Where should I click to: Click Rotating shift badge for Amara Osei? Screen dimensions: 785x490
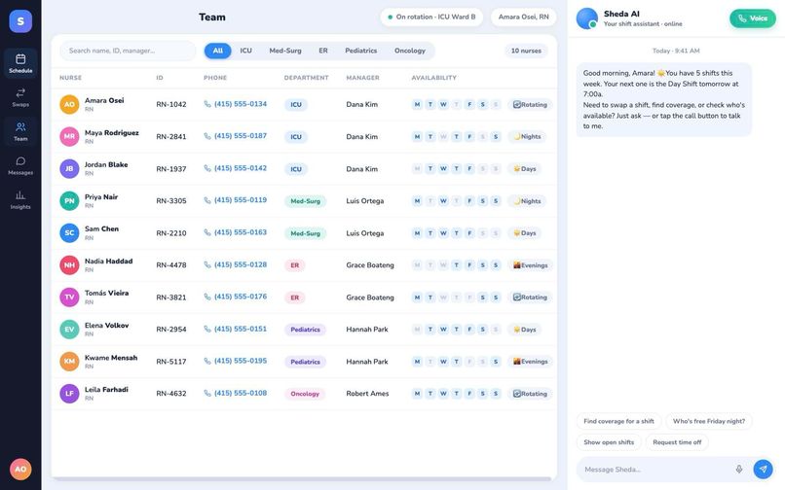(530, 104)
